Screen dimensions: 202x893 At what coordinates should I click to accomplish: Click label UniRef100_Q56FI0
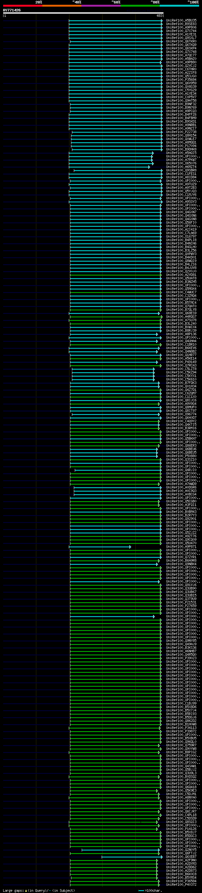pyautogui.click(x=181, y=223)
